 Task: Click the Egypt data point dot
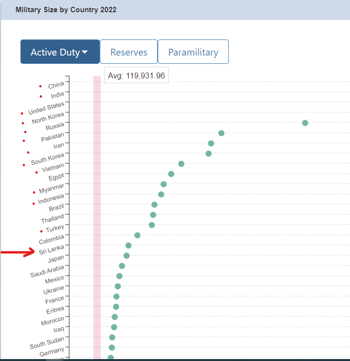tap(171, 174)
